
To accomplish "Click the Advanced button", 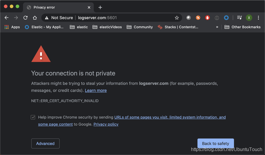I will tap(45, 144).
